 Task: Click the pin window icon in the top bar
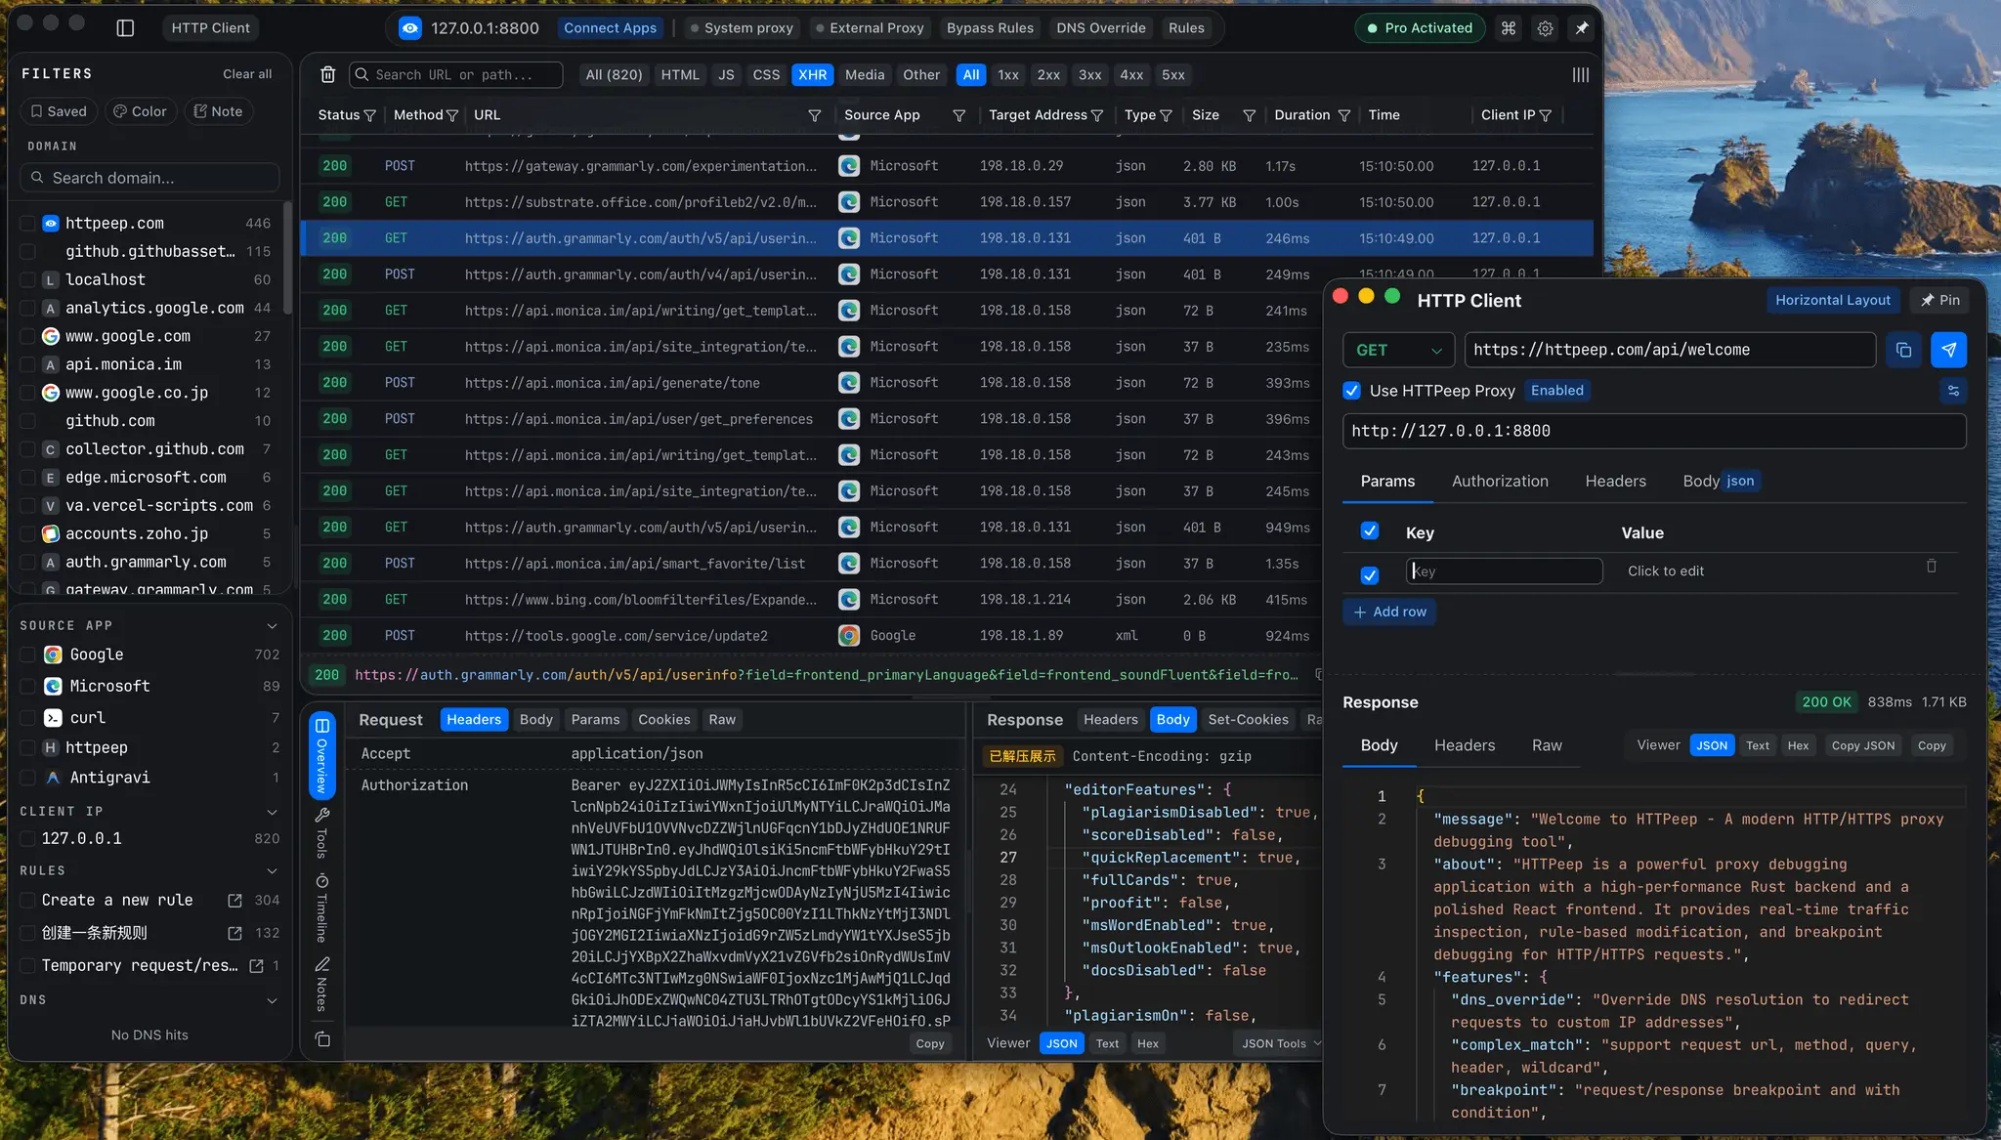[1581, 28]
